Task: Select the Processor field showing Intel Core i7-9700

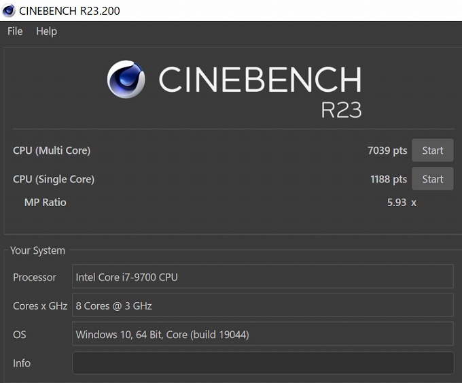Action: [x=262, y=277]
